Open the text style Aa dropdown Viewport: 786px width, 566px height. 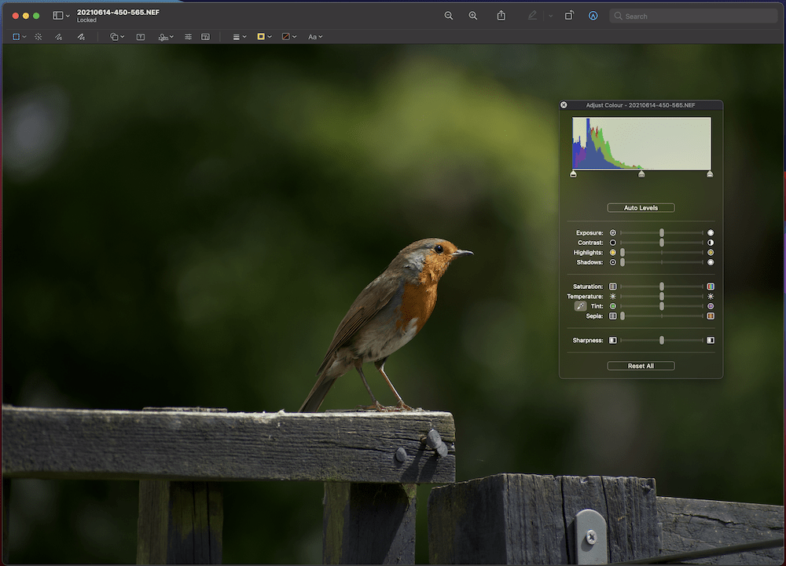tap(315, 37)
